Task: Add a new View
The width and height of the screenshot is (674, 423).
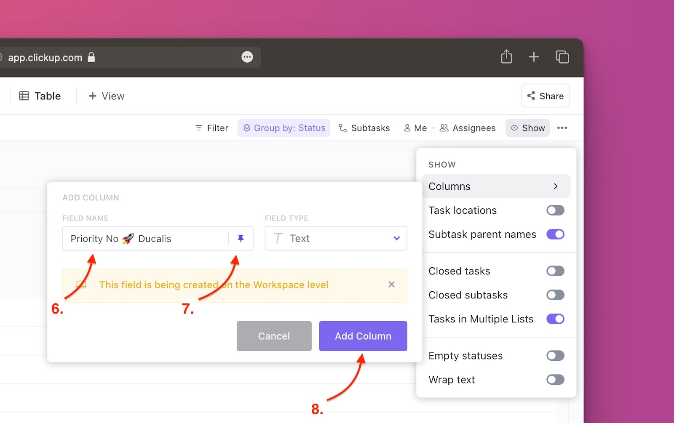Action: (106, 96)
